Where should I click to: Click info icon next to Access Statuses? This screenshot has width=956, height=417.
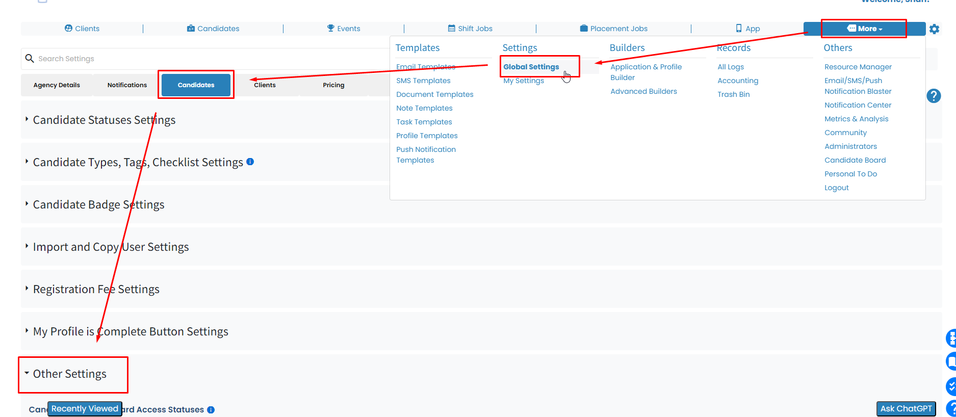click(211, 410)
